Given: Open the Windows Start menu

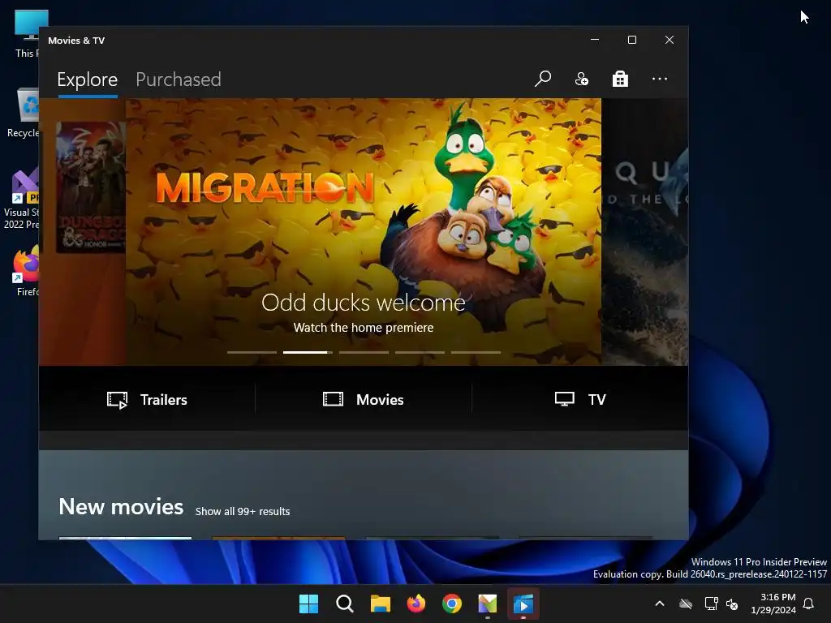Looking at the screenshot, I should click(x=308, y=604).
